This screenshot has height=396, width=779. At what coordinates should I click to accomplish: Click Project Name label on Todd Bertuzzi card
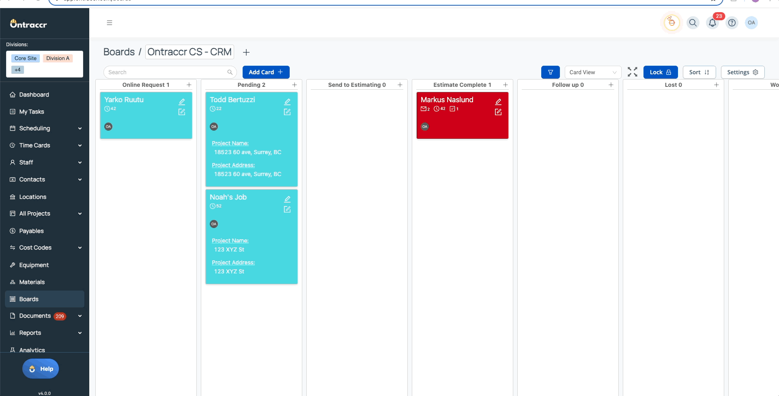(x=230, y=143)
